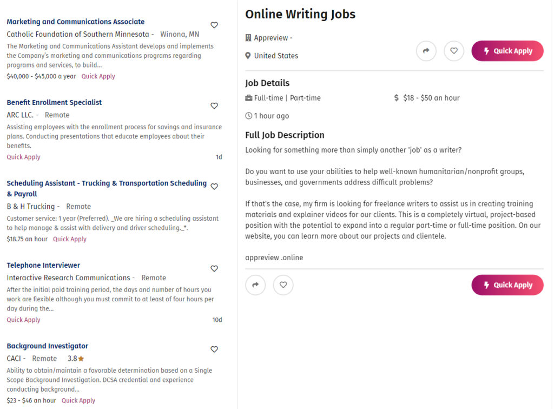Favorite the Benefit Enrollment Specialist listing
The height and width of the screenshot is (409, 554).
tap(214, 106)
